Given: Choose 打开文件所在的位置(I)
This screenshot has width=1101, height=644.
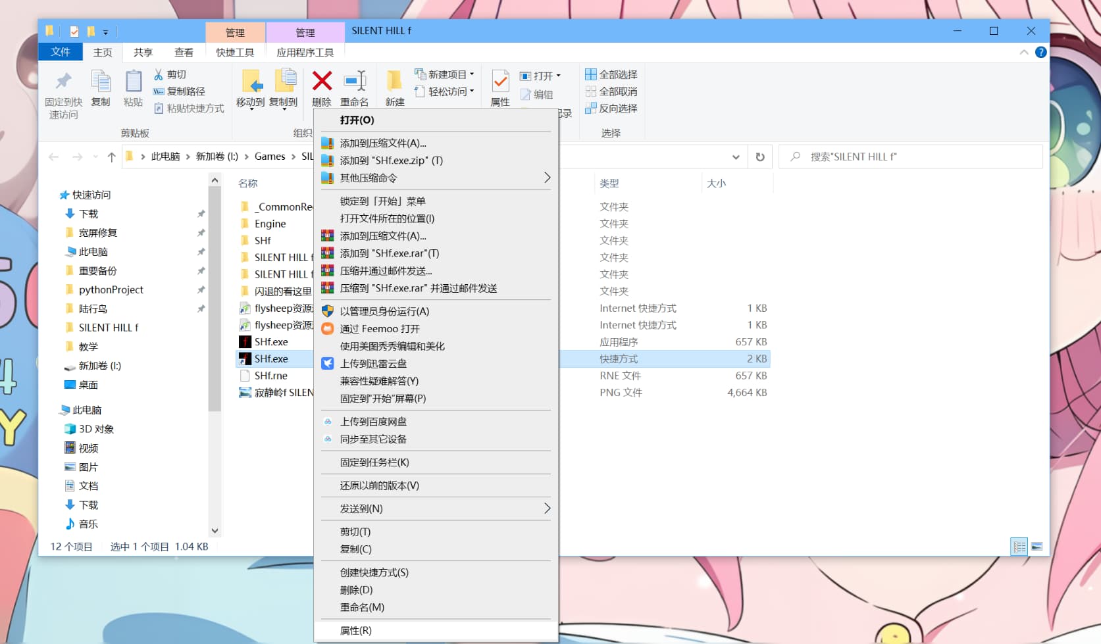Looking at the screenshot, I should [x=436, y=218].
